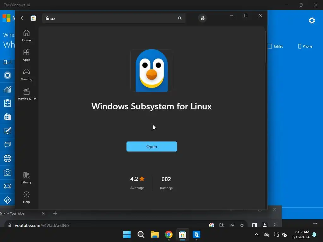Click the Store page vertical scrollbar

point(266,47)
